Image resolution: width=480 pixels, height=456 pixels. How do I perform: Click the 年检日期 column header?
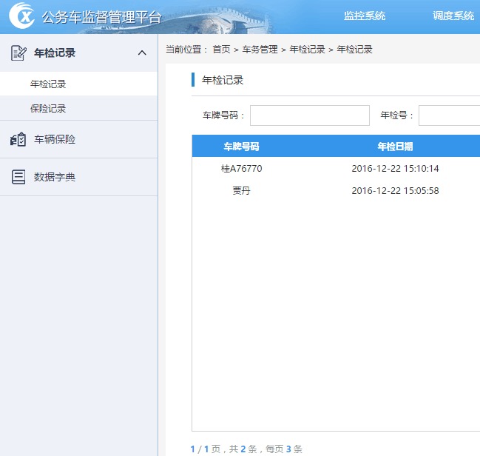(395, 146)
